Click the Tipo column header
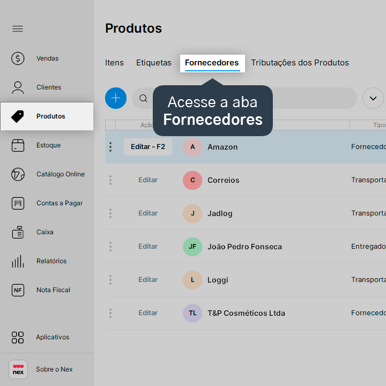Viewport: 386px width, 386px height. pos(368,125)
